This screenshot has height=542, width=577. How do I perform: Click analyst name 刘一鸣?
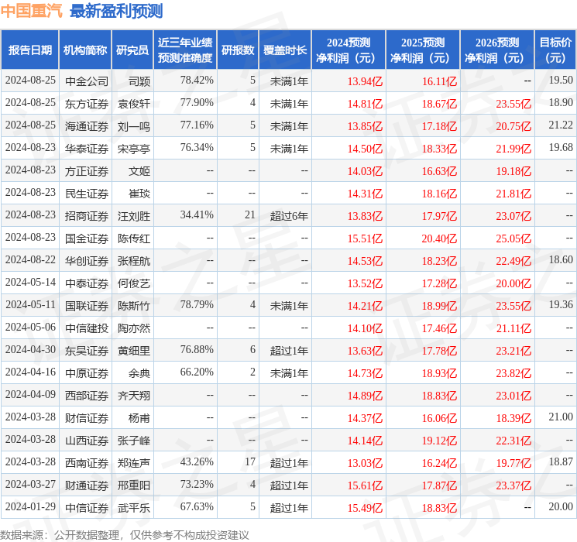click(134, 126)
